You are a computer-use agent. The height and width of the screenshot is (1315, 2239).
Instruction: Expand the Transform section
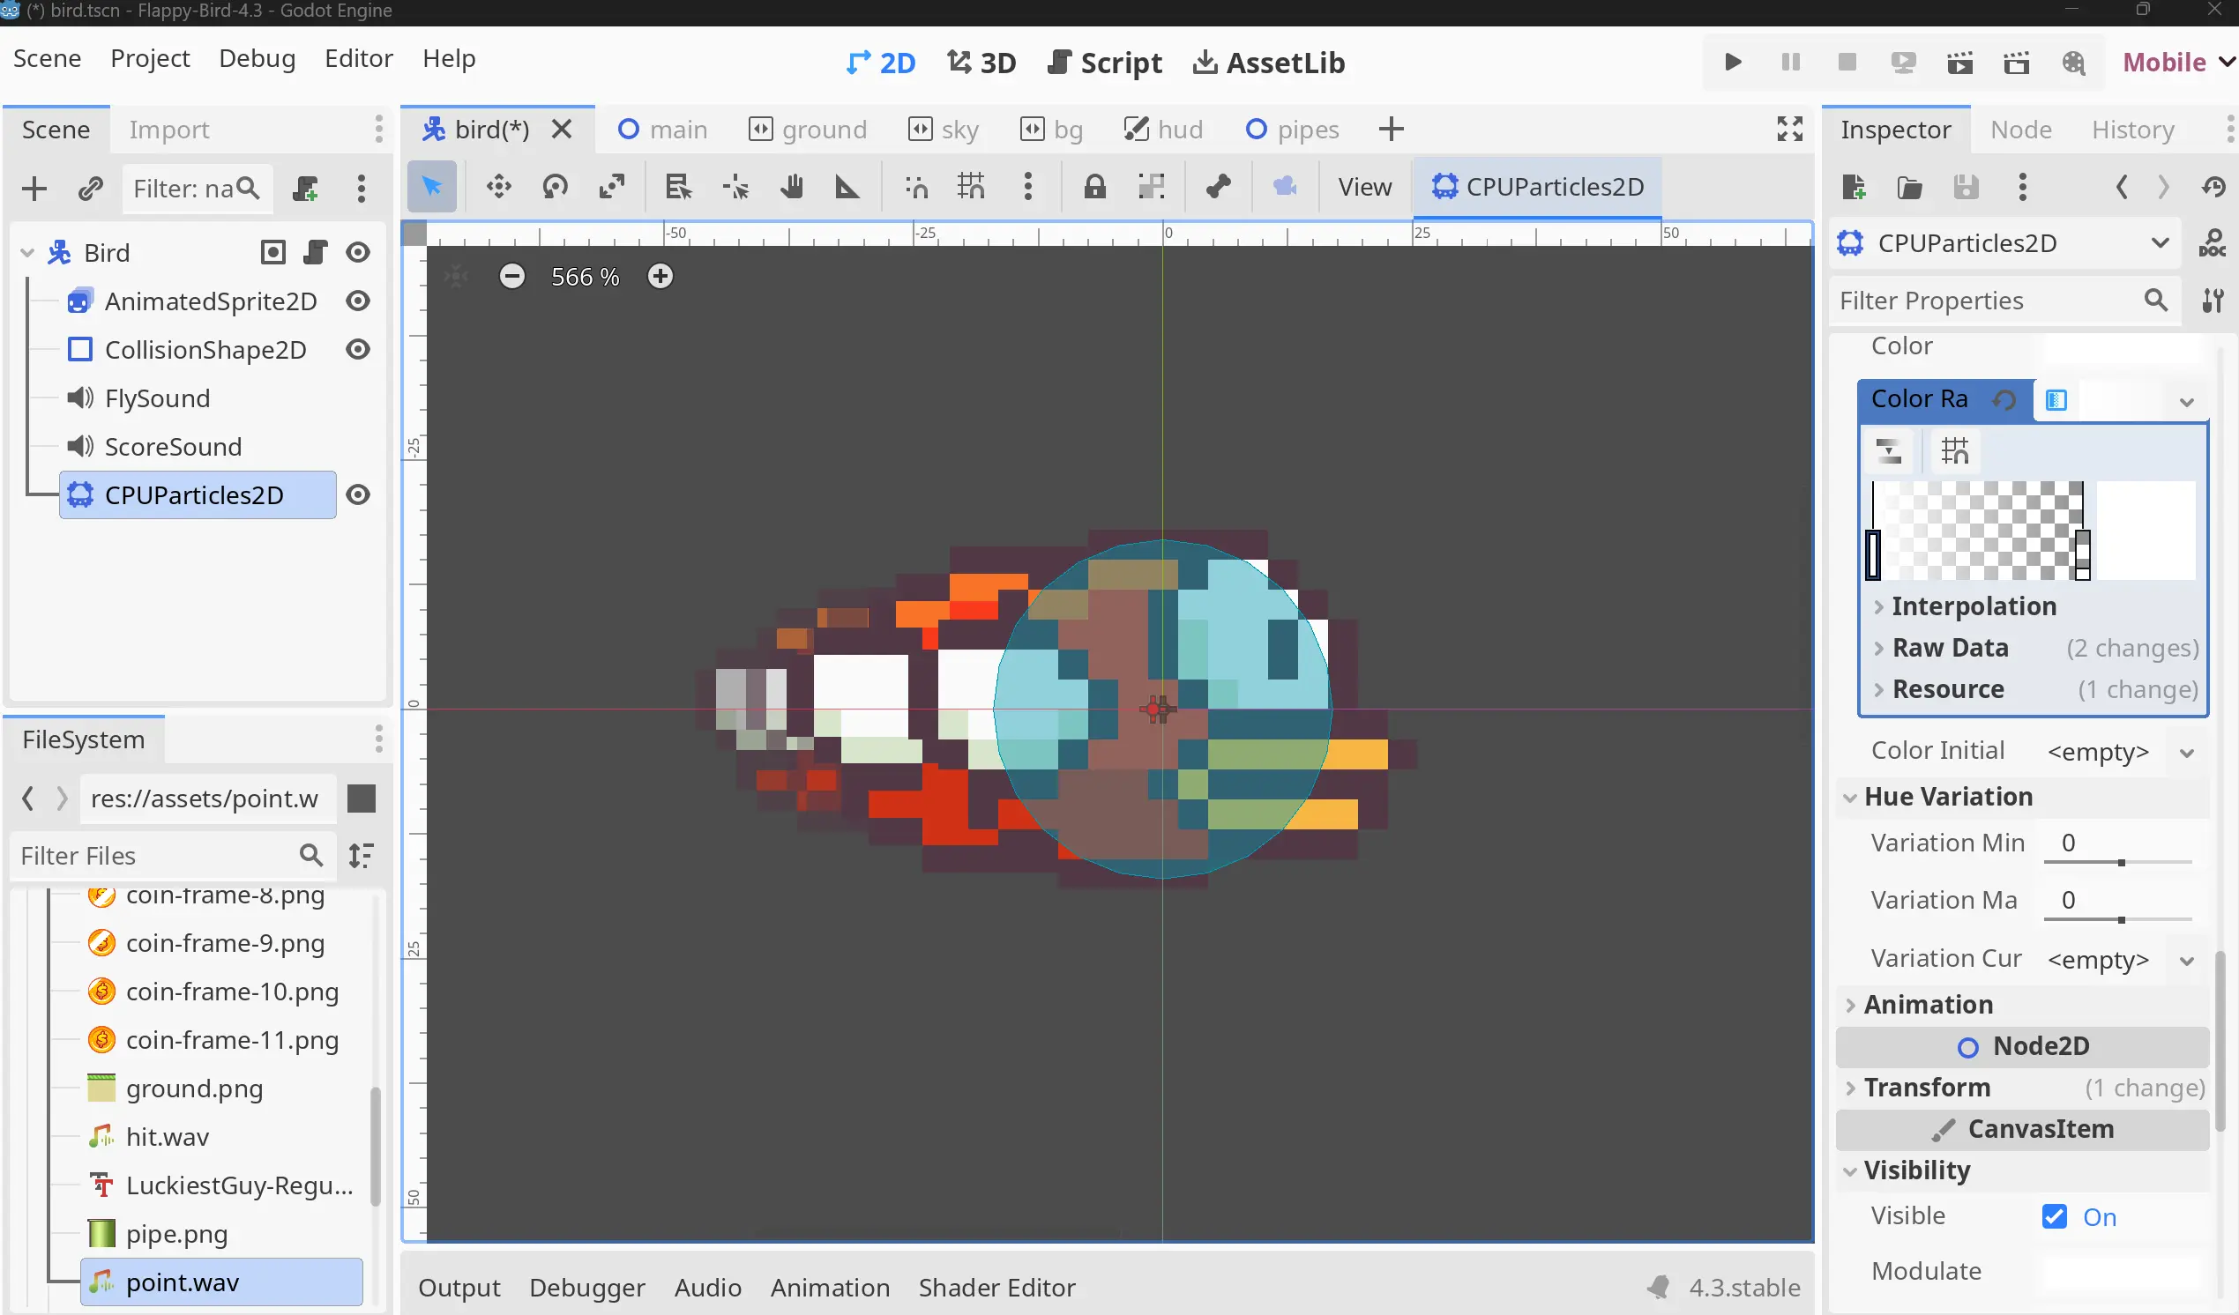tap(2022, 1088)
